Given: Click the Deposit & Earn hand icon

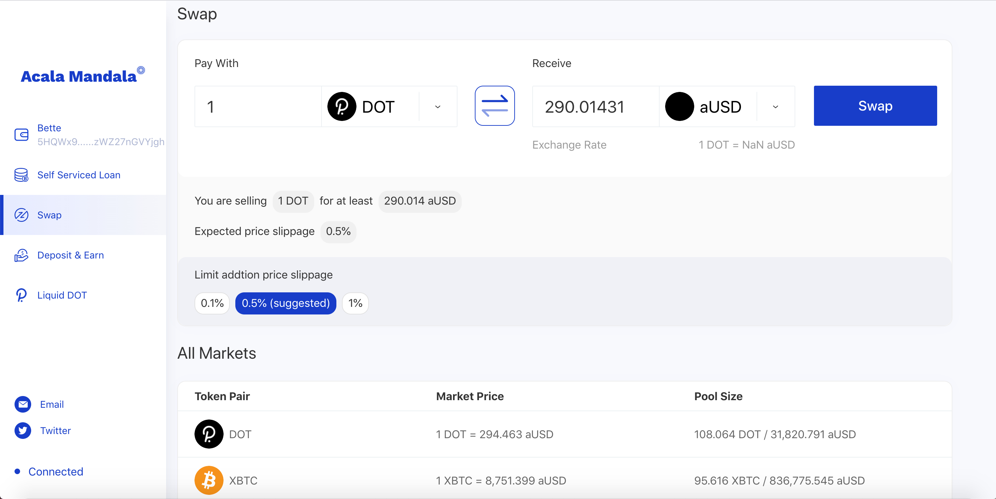Looking at the screenshot, I should pyautogui.click(x=21, y=255).
